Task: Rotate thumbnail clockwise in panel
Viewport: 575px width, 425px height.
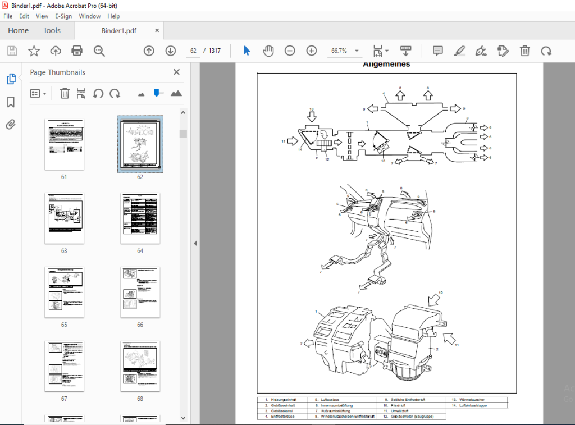Action: 115,94
